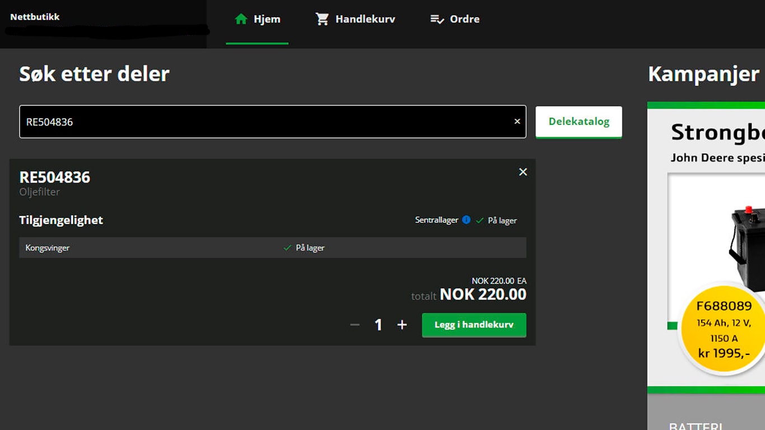
Task: Increase quantity with plus button
Action: coord(402,325)
